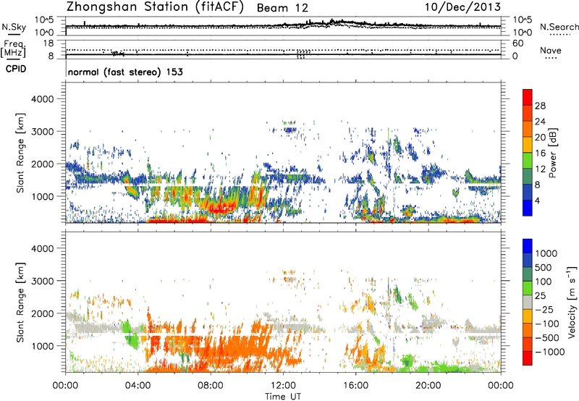Select the light green segment of power color bar

tap(528, 161)
